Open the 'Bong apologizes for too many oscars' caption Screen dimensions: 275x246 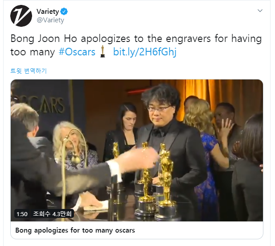tap(75, 230)
